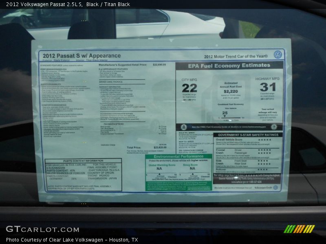Click the Fuel Economy Guide website banner

[229, 127]
